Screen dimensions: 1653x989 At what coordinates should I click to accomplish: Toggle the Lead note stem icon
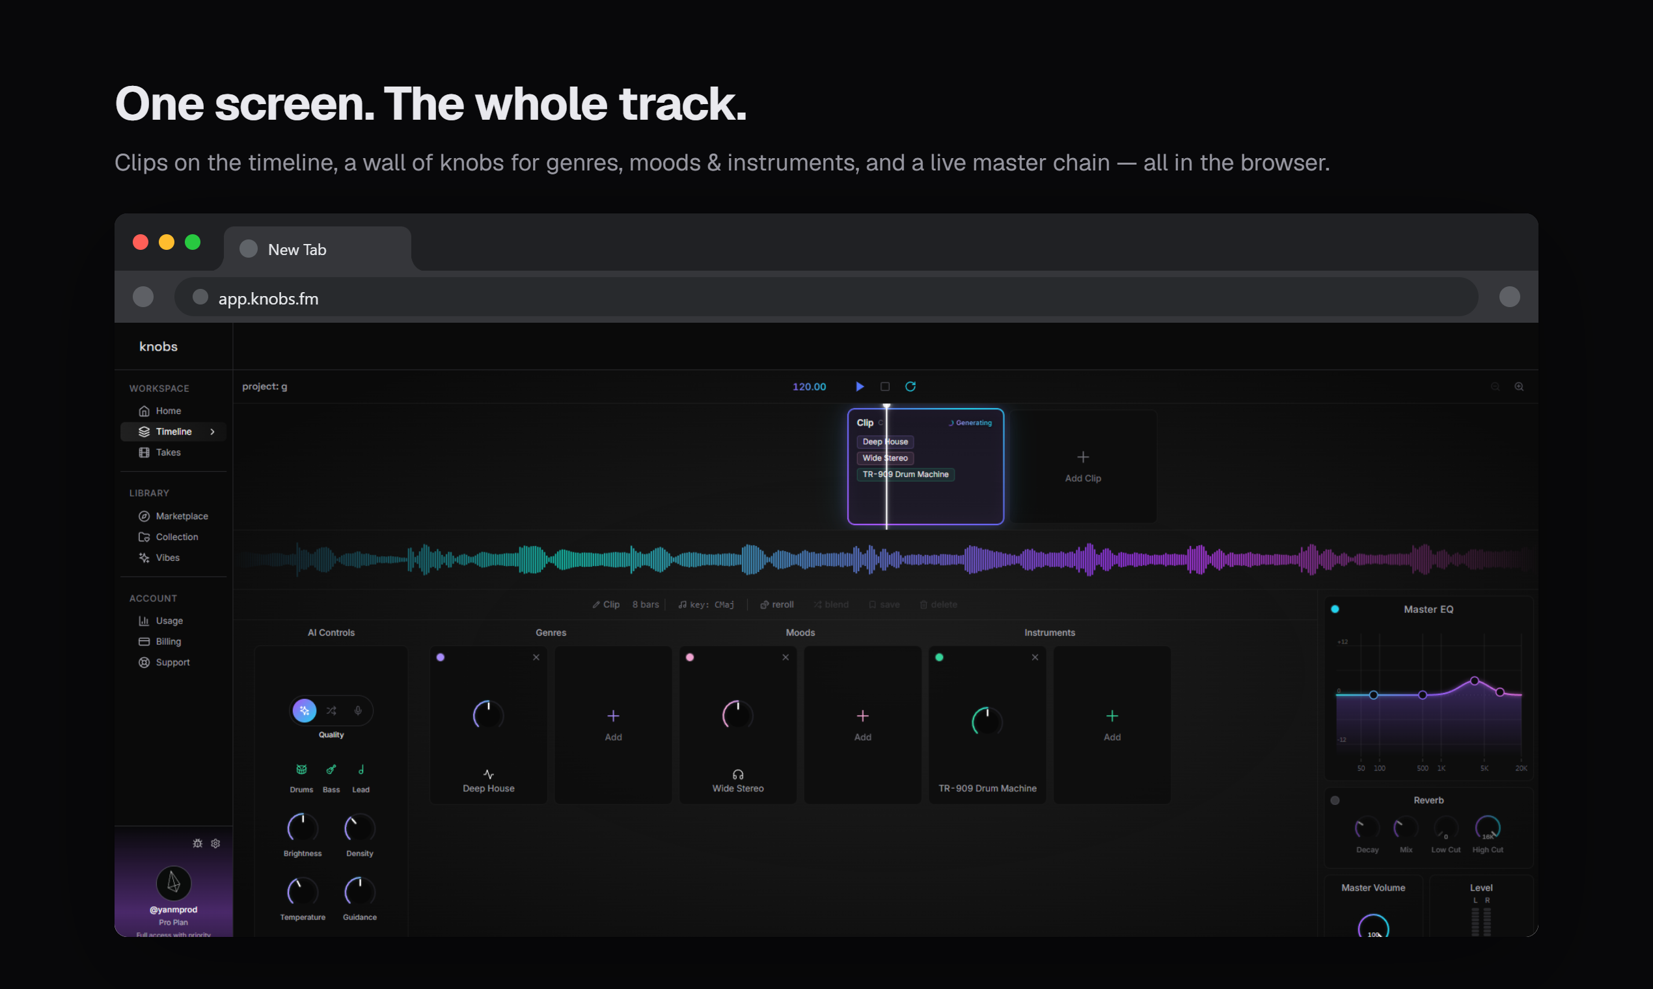361,770
